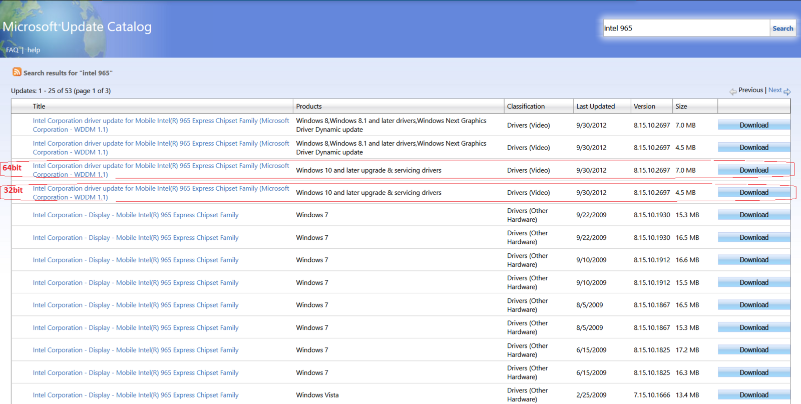Open the 17.2 MB 6/15/2009 Display driver title
The height and width of the screenshot is (404, 801).
pyautogui.click(x=136, y=350)
